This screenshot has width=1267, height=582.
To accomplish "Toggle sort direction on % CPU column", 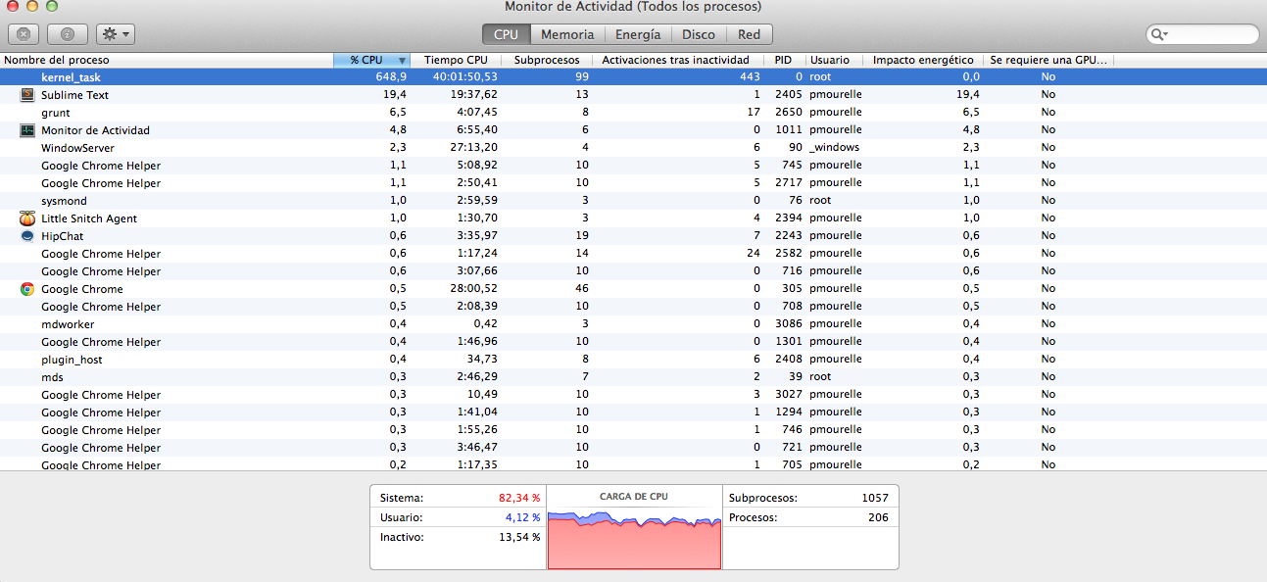I will [371, 61].
